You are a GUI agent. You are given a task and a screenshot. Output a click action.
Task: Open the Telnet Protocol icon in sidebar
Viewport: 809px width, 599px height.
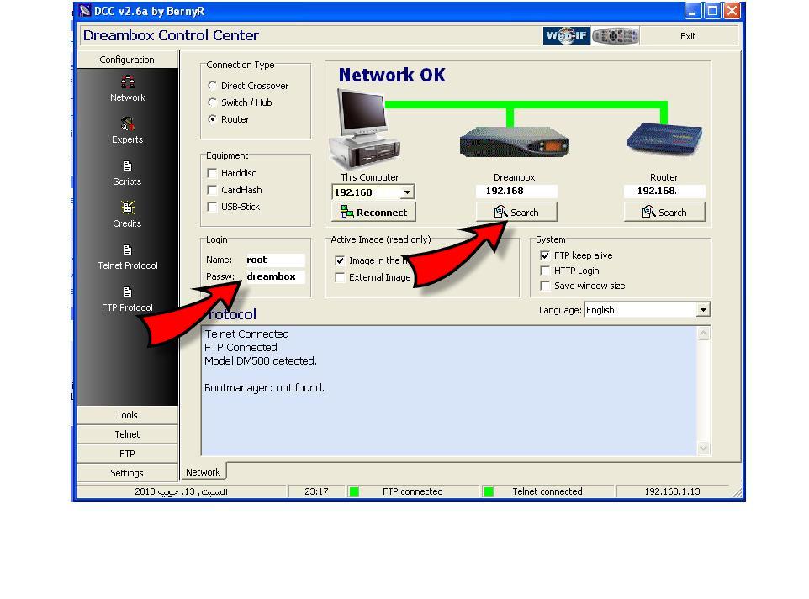(x=128, y=250)
